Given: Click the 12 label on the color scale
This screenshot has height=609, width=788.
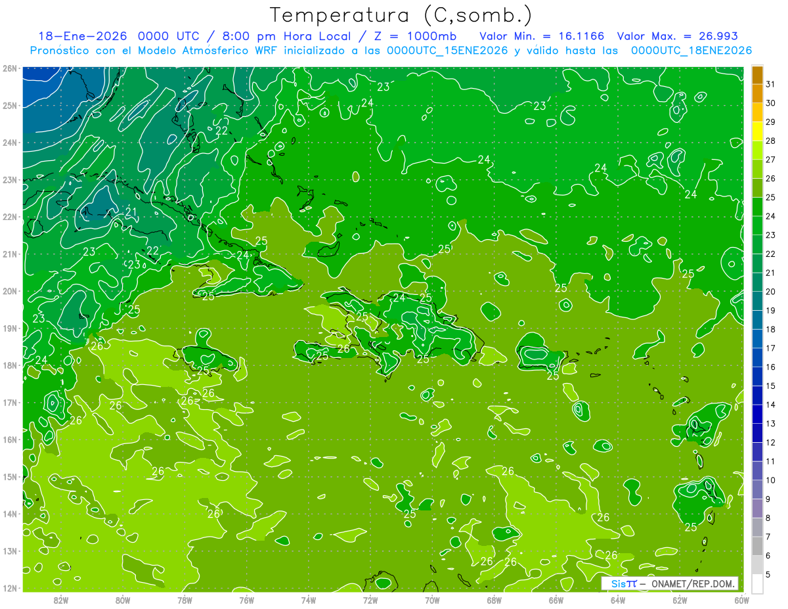Looking at the screenshot, I should click(770, 442).
